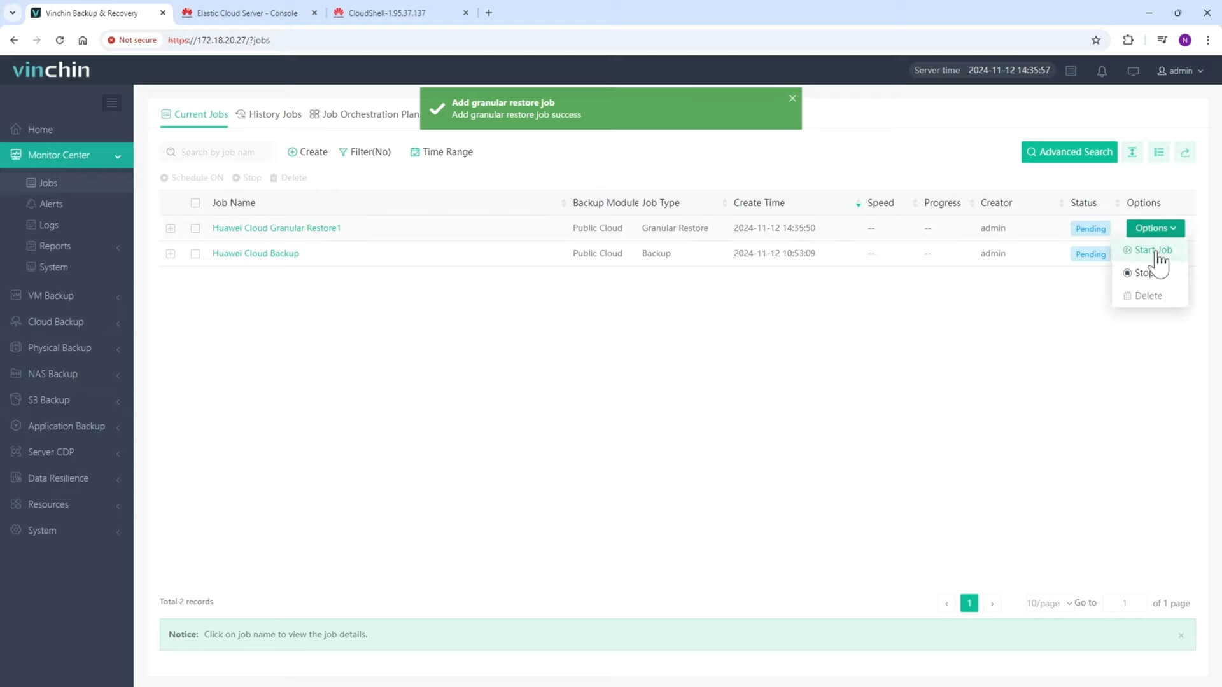Screen dimensions: 1222x687
Task: Click the Home icon in sidebar
Action: (x=16, y=129)
